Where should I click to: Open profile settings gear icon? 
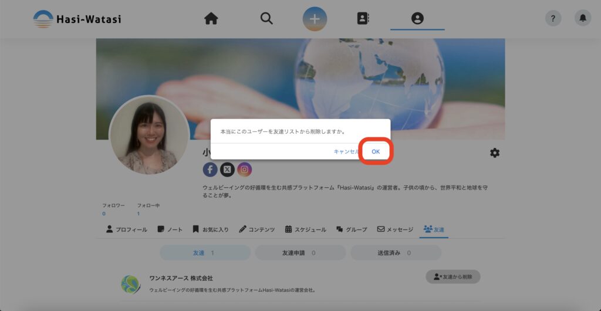coord(495,153)
